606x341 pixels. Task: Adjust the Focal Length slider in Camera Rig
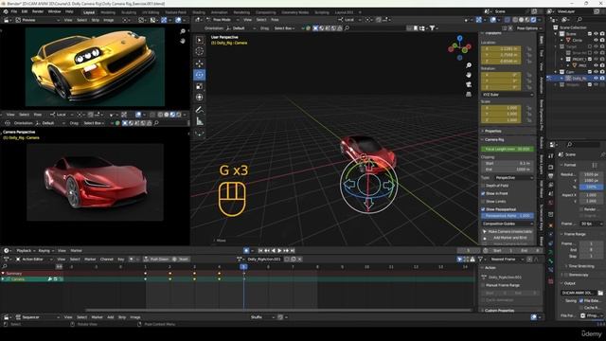coord(508,149)
